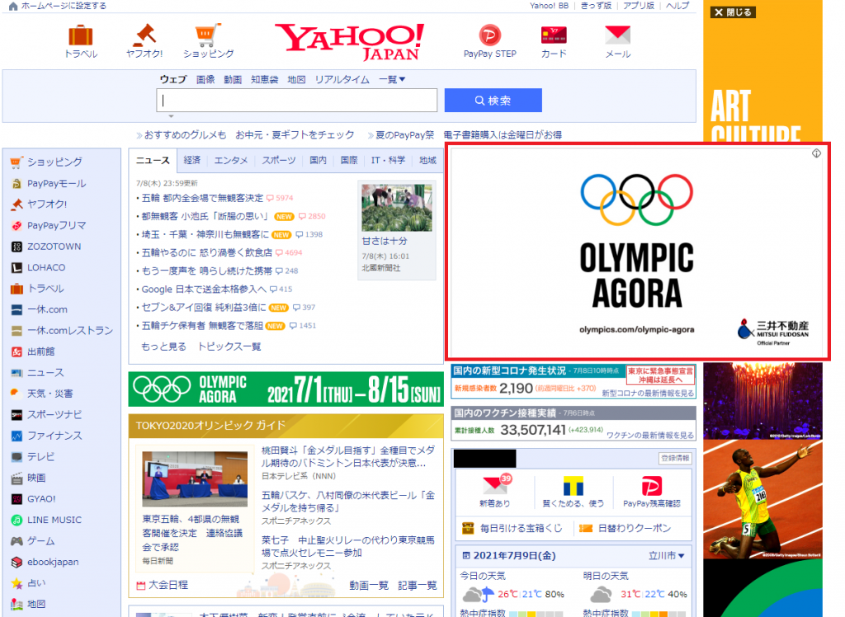Open the new mail icon with 39 badge
This screenshot has width=845, height=617.
click(x=496, y=485)
